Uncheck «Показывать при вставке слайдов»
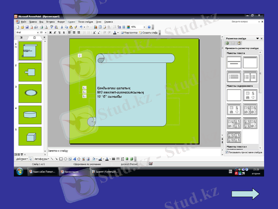 click(226, 153)
